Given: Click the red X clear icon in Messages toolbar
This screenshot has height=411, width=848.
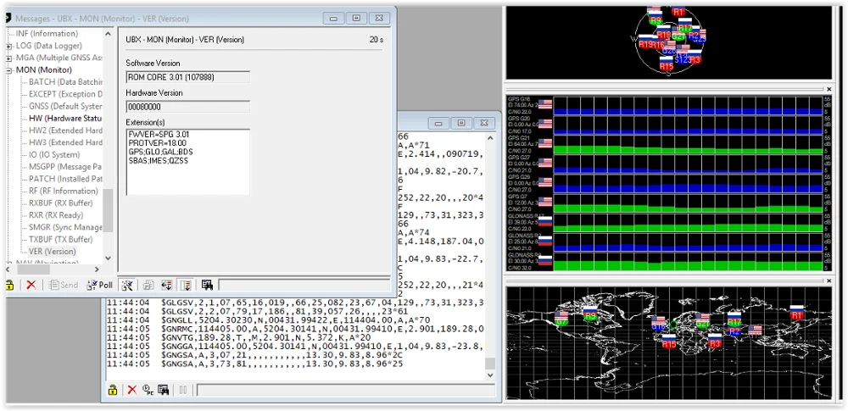Looking at the screenshot, I should [x=31, y=285].
